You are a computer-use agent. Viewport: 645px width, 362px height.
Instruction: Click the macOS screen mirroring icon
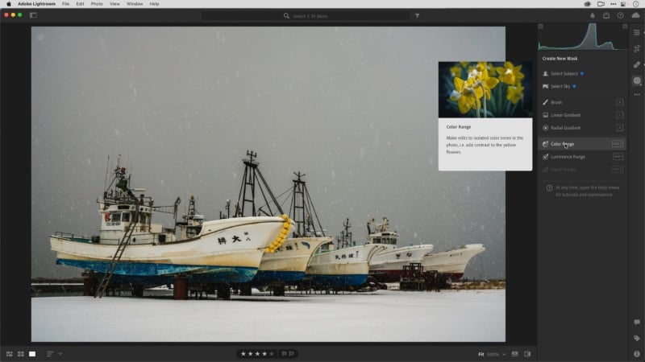(x=601, y=4)
